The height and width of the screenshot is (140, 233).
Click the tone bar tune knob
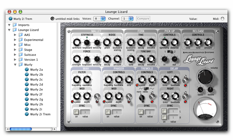pyautogui.click(x=131, y=59)
